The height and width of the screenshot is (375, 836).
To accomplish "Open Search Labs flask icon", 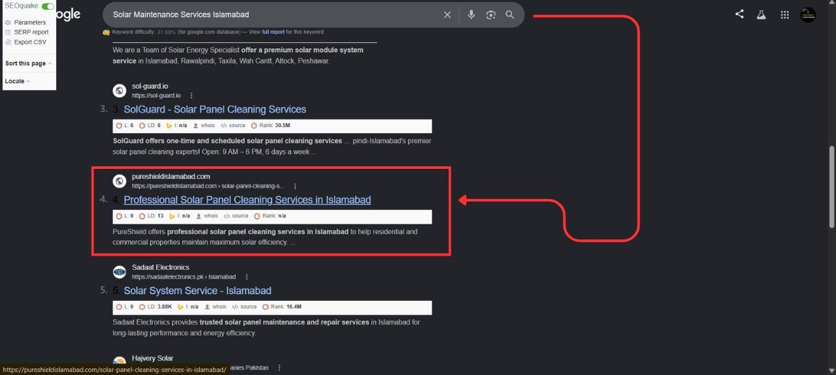I will 761,14.
